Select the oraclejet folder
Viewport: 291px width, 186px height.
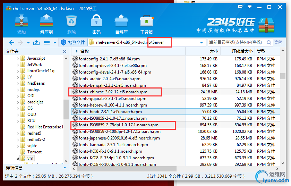35,102
